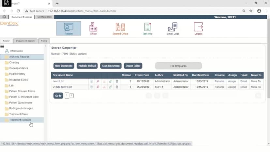This screenshot has height=152, width=270.
Task: Open Email Logs icon
Action: [172, 28]
